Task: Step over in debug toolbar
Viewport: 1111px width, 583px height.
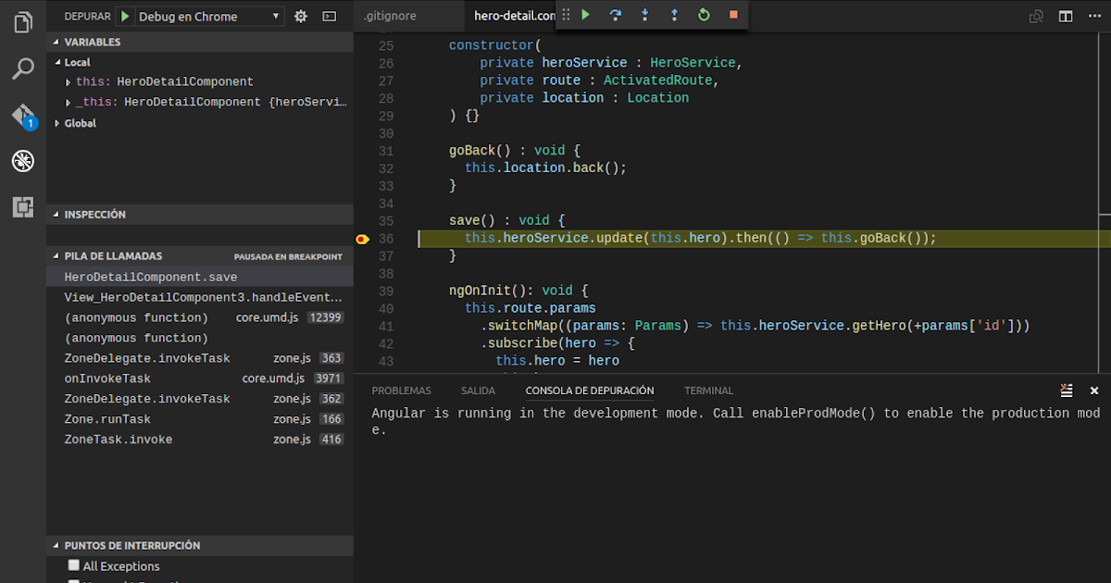Action: [x=615, y=15]
